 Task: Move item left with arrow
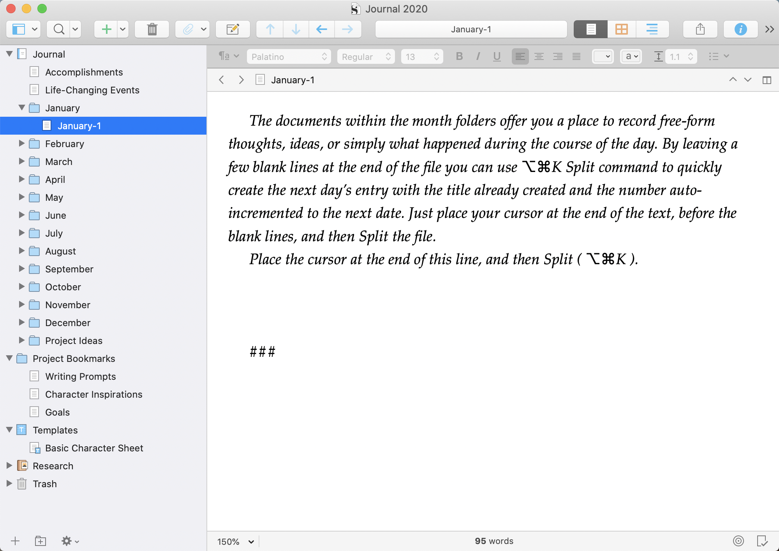pos(322,29)
